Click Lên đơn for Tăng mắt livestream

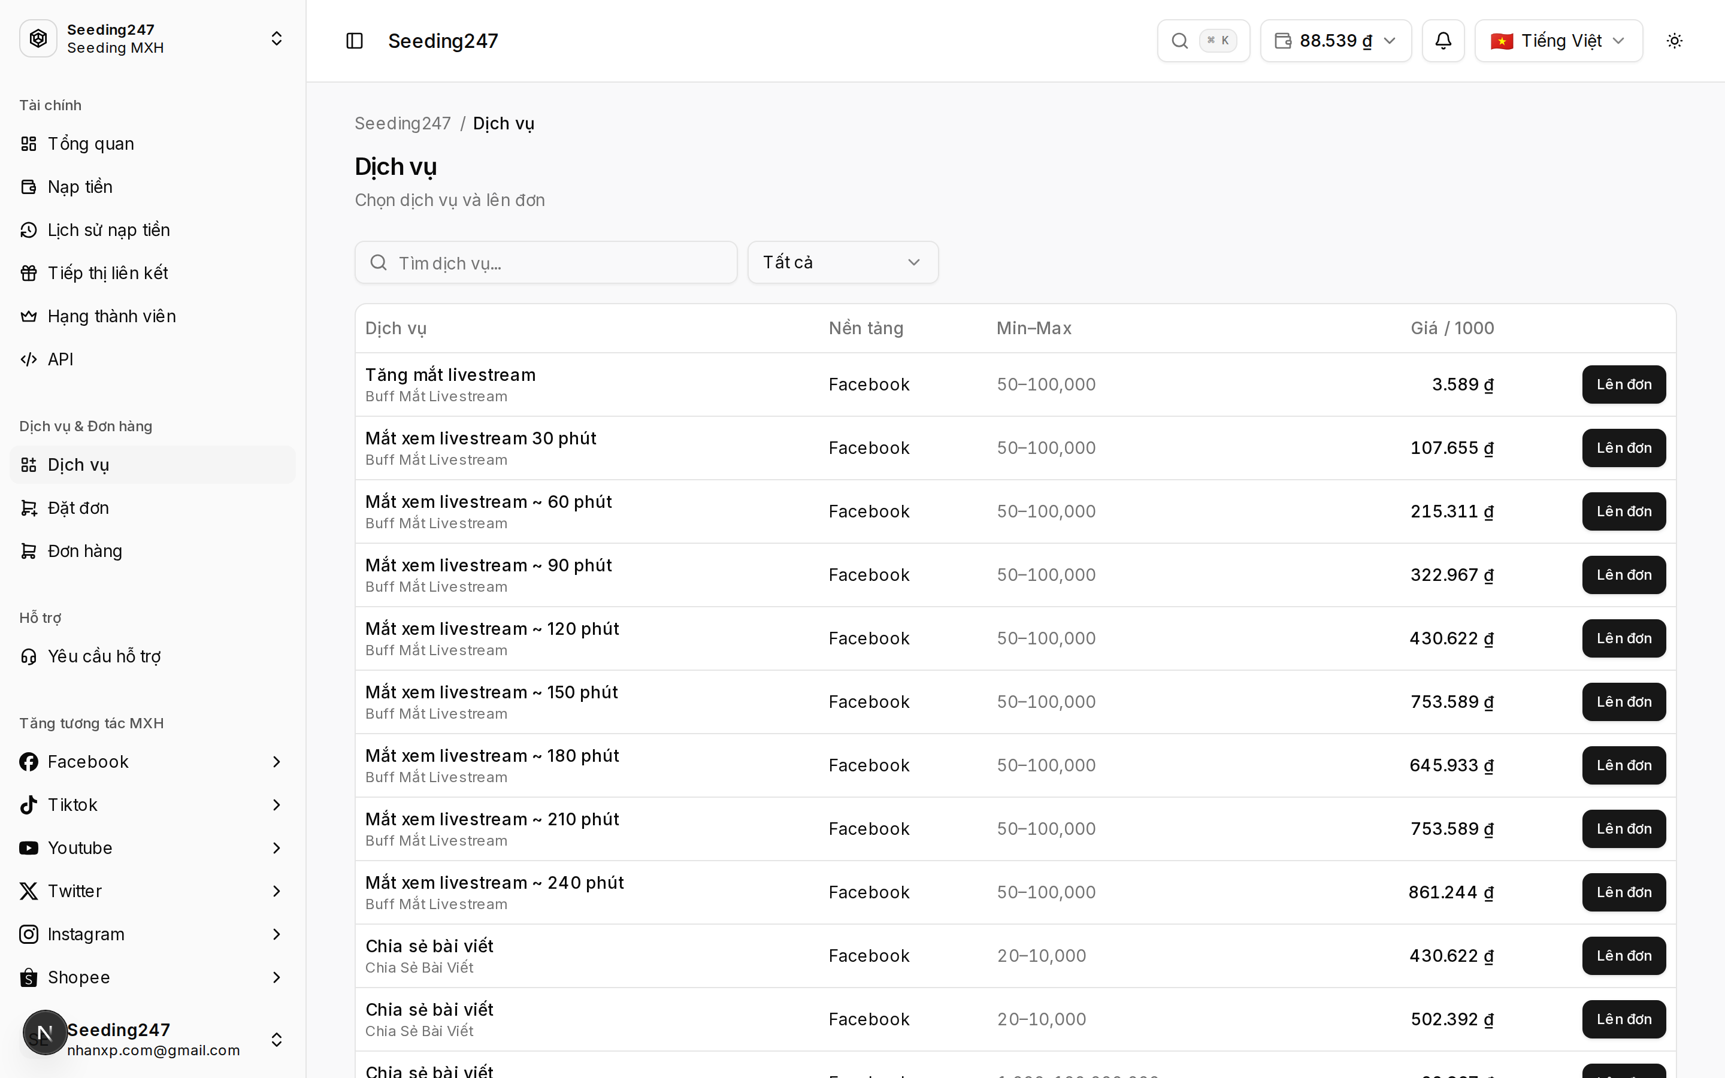click(x=1623, y=384)
